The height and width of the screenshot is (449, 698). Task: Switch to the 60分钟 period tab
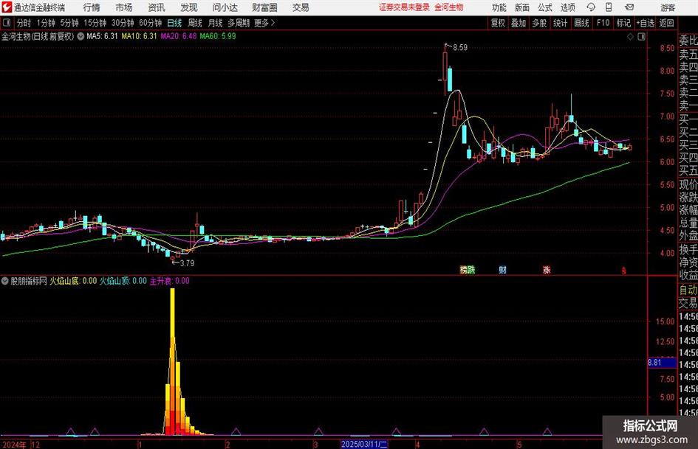(x=151, y=23)
